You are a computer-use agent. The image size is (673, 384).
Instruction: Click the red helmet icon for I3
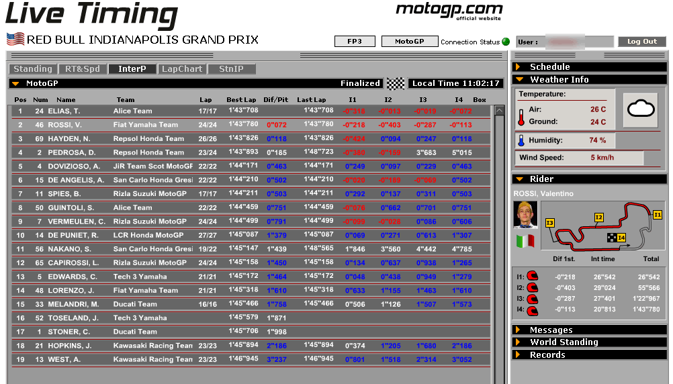coord(532,299)
